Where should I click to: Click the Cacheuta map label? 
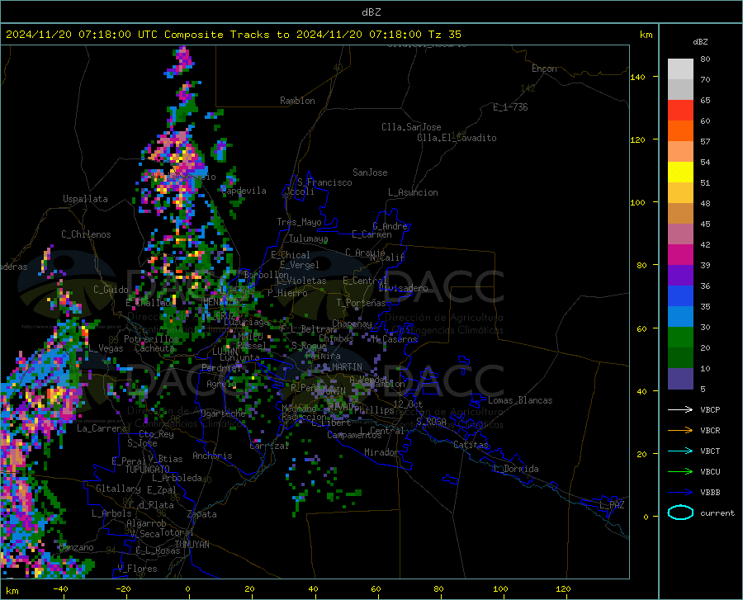tap(154, 348)
